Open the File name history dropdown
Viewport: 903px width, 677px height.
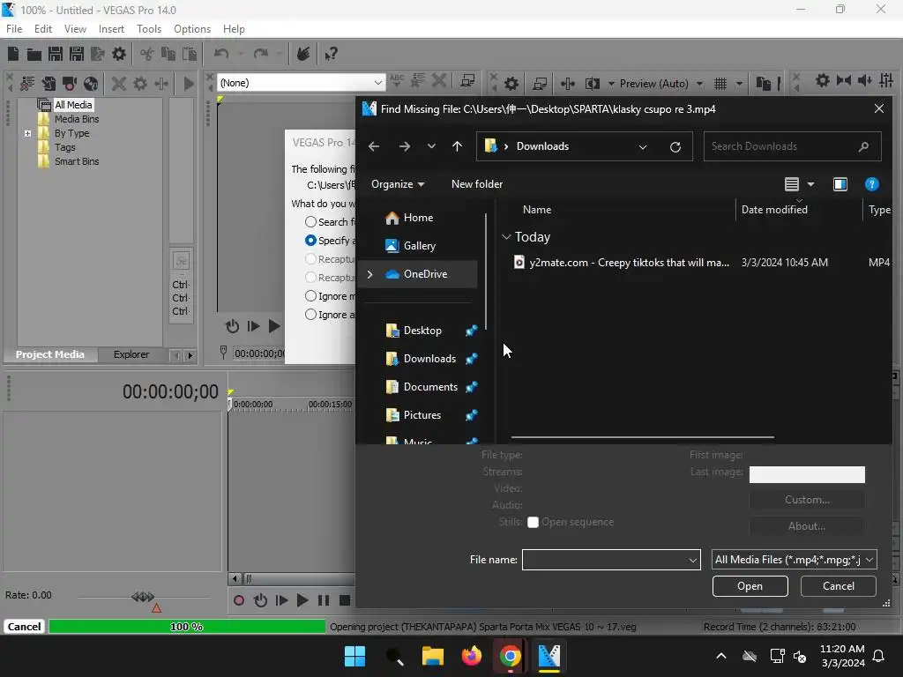point(693,560)
